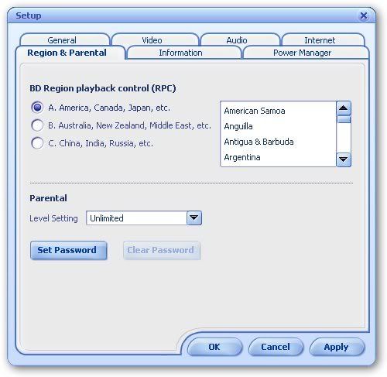The width and height of the screenshot is (387, 377).
Task: Click the Apply button
Action: pos(337,347)
